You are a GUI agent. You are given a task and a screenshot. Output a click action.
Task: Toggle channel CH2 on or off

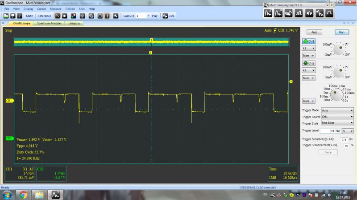tap(309, 63)
